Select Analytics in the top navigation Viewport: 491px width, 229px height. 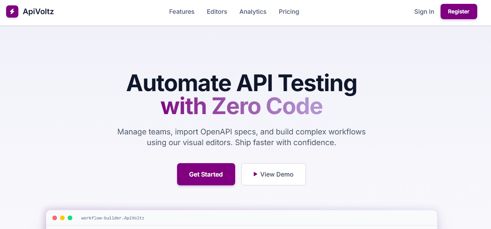point(253,11)
